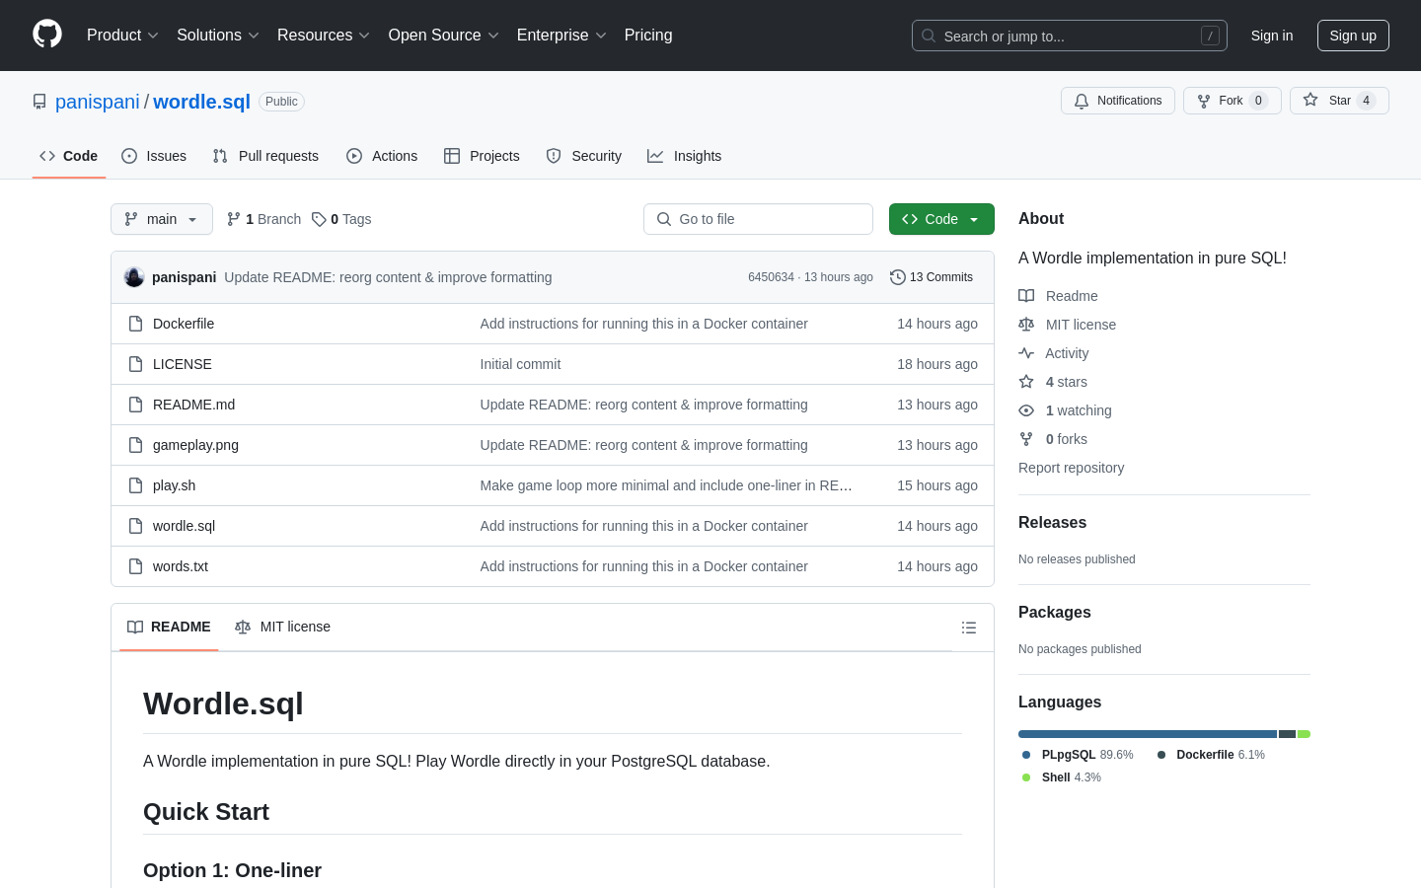The height and width of the screenshot is (888, 1421).
Task: Open the Dockerfile 6.1% language link
Action: [1211, 755]
